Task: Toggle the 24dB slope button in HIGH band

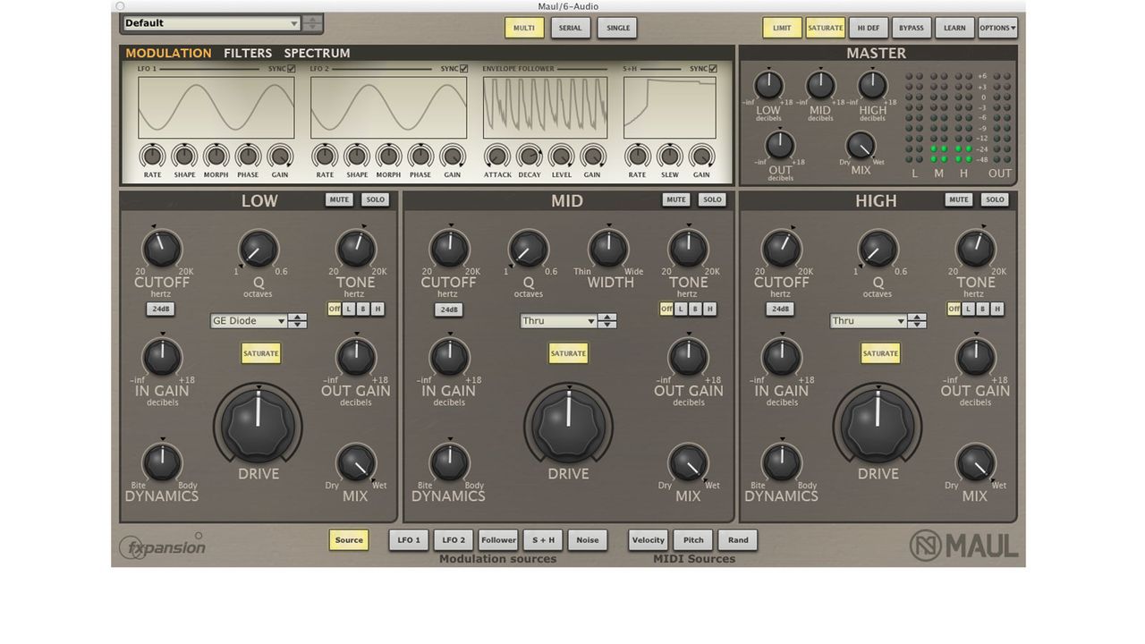Action: pyautogui.click(x=780, y=309)
